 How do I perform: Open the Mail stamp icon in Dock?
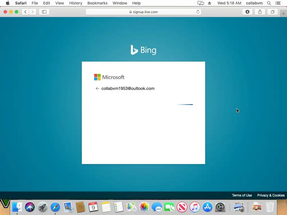pyautogui.click(x=68, y=207)
